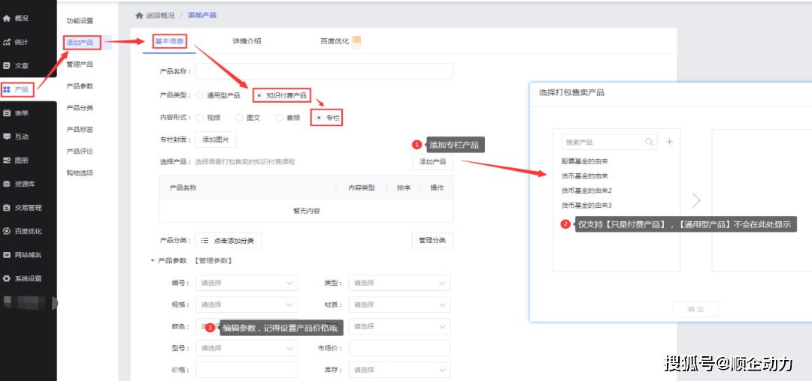Switch to 百度优化 tab

[x=335, y=41]
